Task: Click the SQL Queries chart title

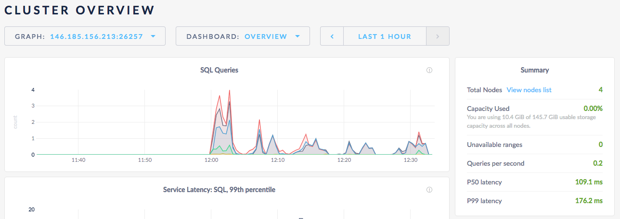Action: (219, 70)
